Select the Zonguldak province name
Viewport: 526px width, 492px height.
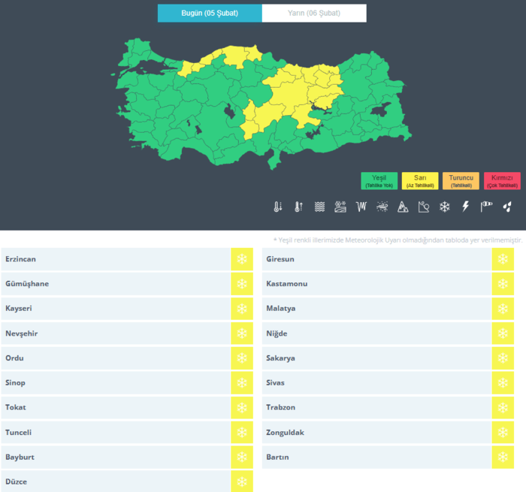285,433
